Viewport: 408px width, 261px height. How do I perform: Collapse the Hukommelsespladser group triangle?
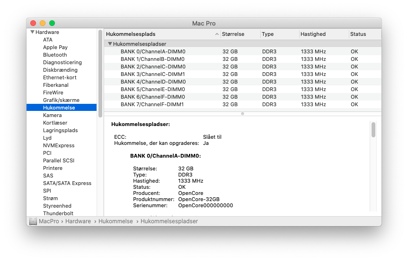[x=110, y=44]
